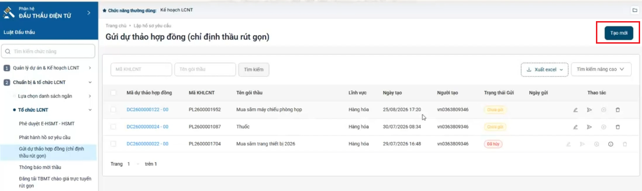Open draft link DC2600000024 - 00
The width and height of the screenshot is (642, 191).
coord(148,127)
